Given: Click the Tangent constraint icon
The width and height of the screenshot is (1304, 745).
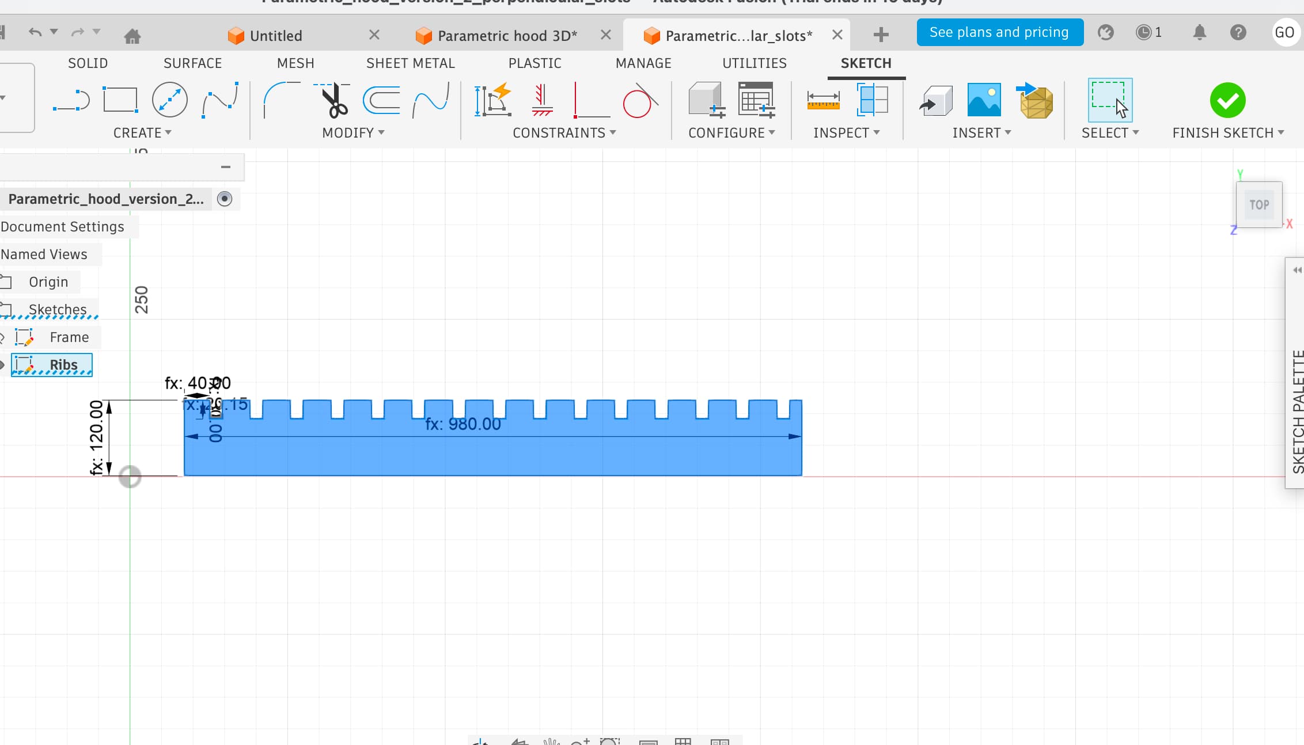Looking at the screenshot, I should [x=639, y=101].
